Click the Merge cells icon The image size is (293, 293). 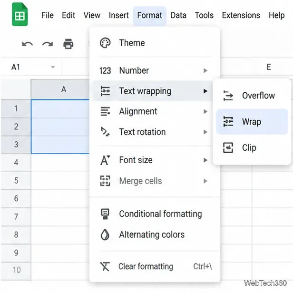click(105, 181)
